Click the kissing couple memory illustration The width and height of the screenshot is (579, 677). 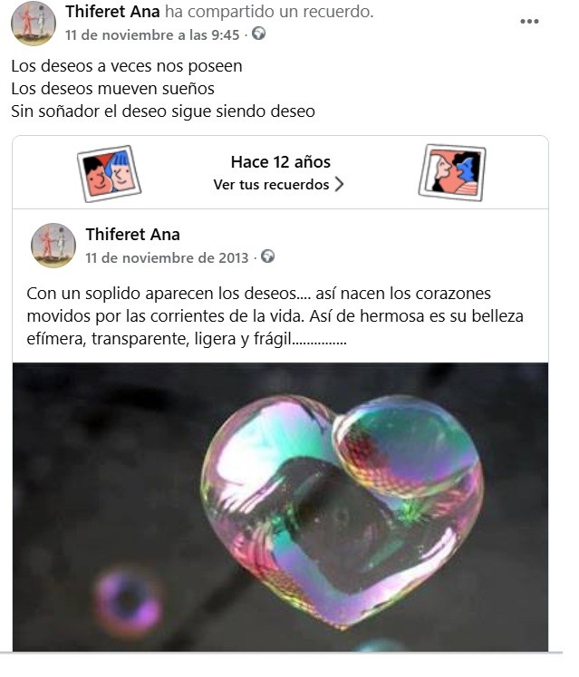tap(452, 173)
